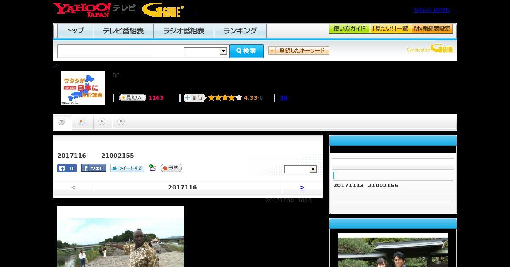Image resolution: width=510 pixels, height=267 pixels.
Task: Click the sidebar couple photo thumbnail
Action: pos(393,250)
